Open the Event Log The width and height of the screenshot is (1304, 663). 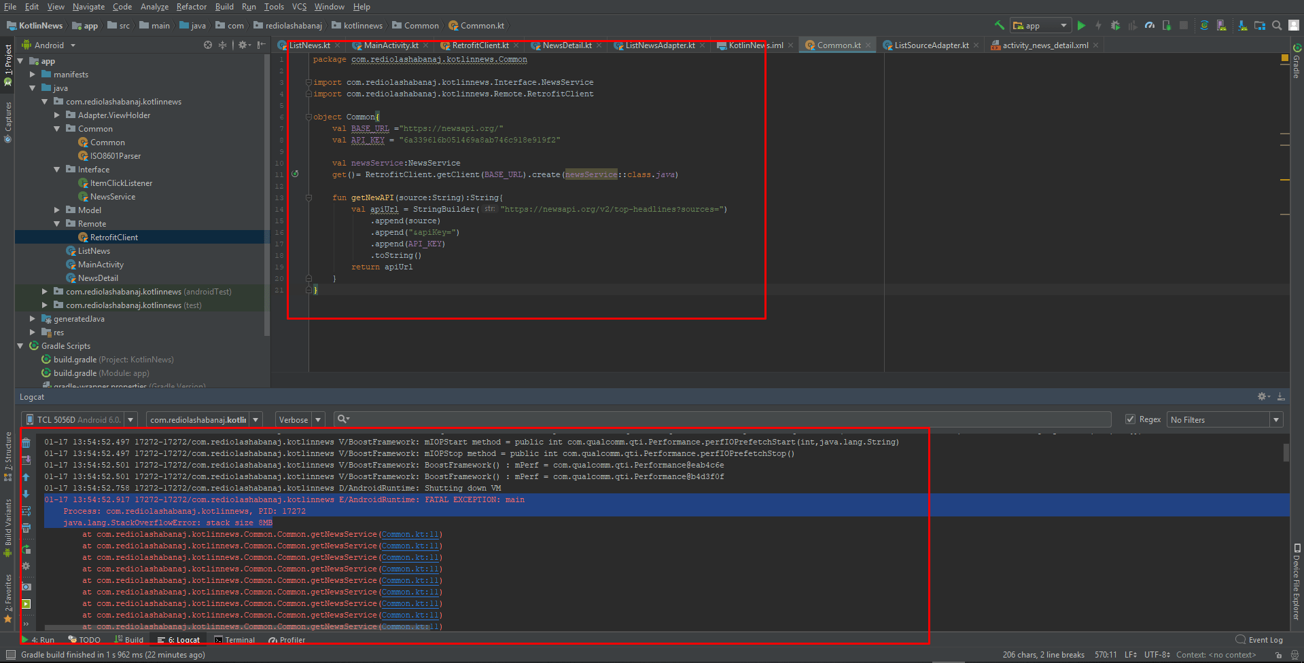pos(1263,640)
